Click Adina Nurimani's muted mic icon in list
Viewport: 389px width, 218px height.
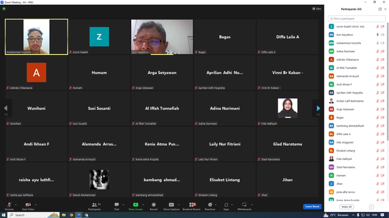tap(377, 51)
